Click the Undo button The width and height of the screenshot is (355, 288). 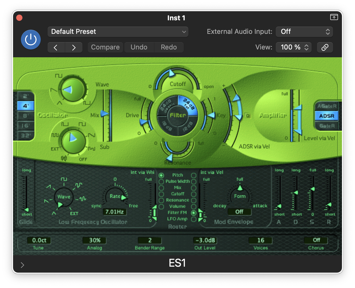tap(139, 47)
